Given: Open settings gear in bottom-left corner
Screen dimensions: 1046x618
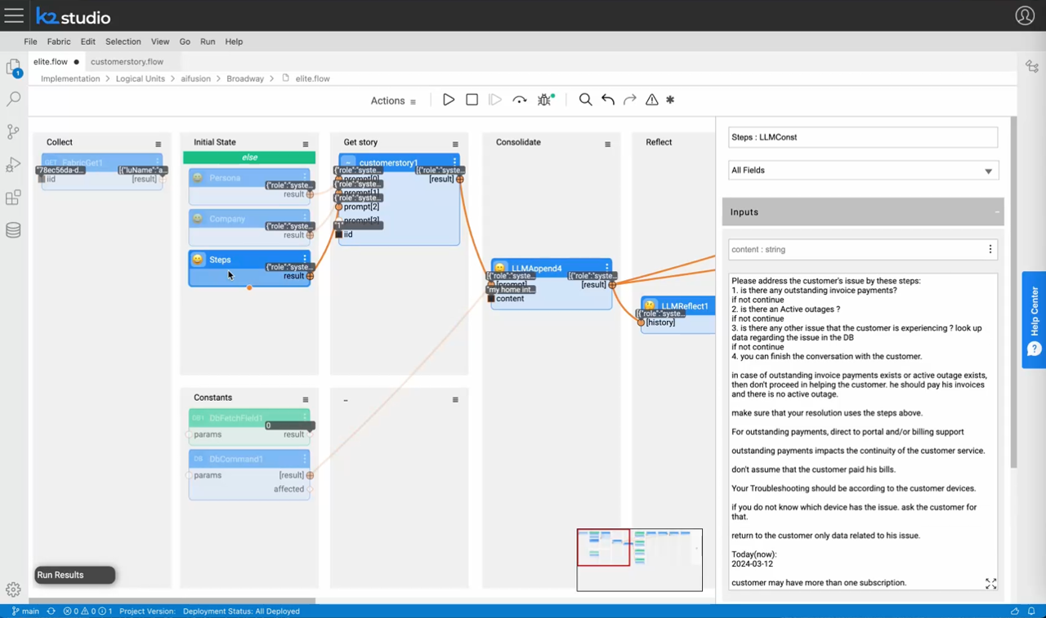Looking at the screenshot, I should [x=13, y=589].
